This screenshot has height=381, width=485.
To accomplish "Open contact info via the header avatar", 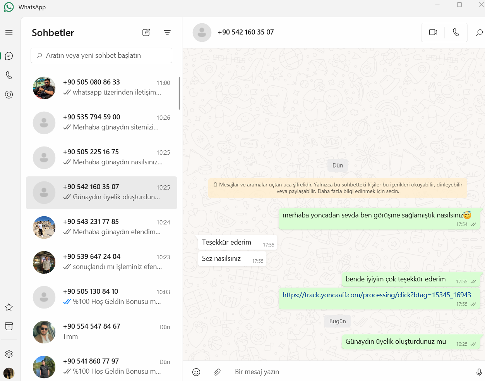I will [x=202, y=33].
